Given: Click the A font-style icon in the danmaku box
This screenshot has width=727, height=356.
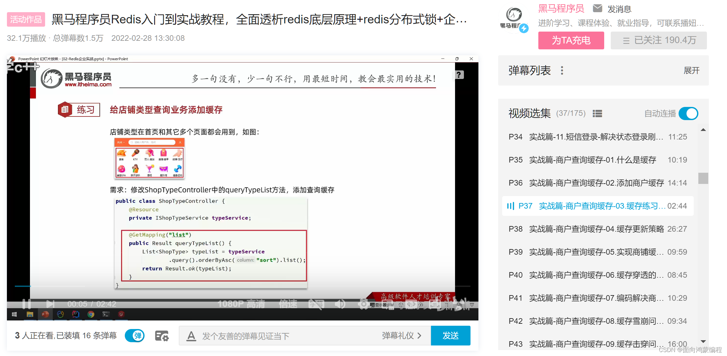Looking at the screenshot, I should [191, 336].
